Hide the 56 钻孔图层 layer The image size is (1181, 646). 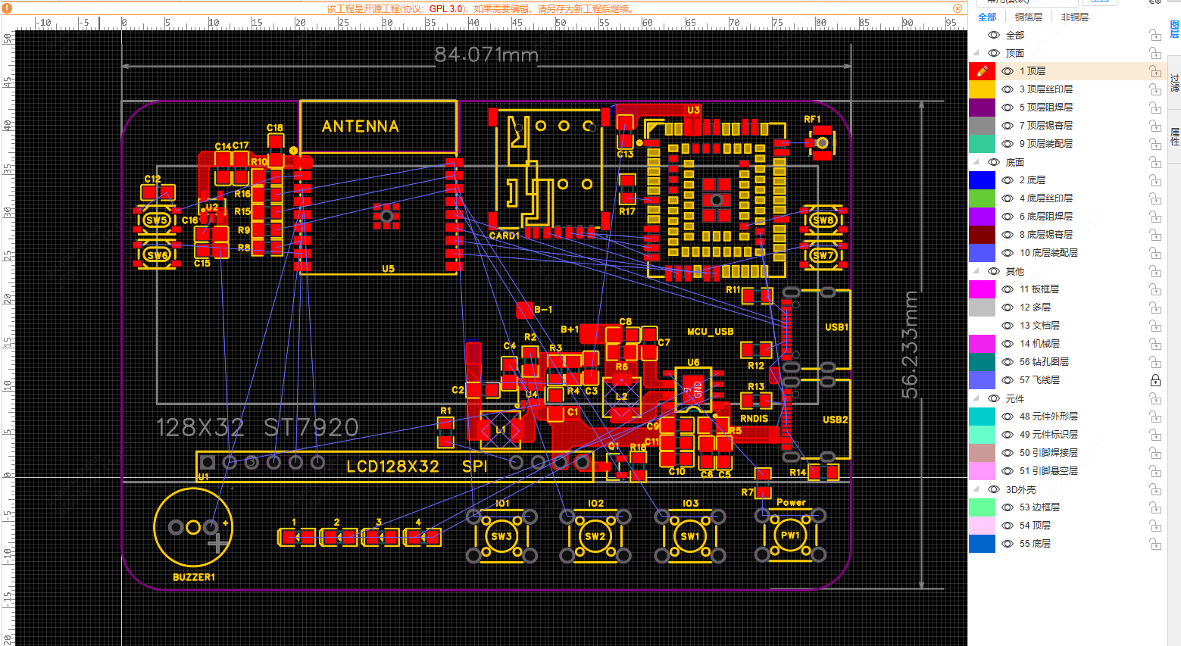tap(1008, 362)
